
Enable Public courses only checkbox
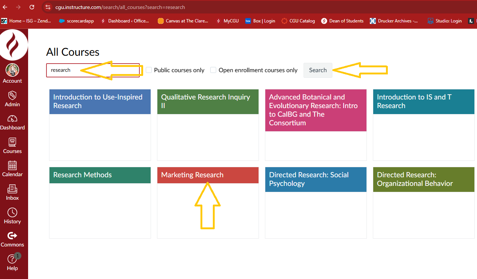[x=149, y=70]
